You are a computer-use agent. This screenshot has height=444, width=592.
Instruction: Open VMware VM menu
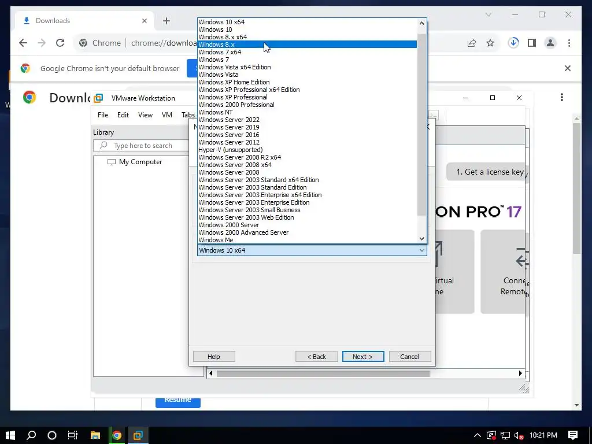(x=167, y=115)
